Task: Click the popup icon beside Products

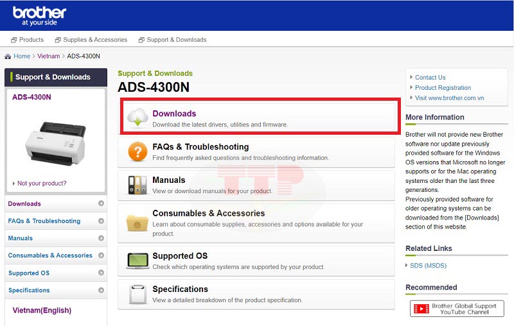Action: (13, 40)
